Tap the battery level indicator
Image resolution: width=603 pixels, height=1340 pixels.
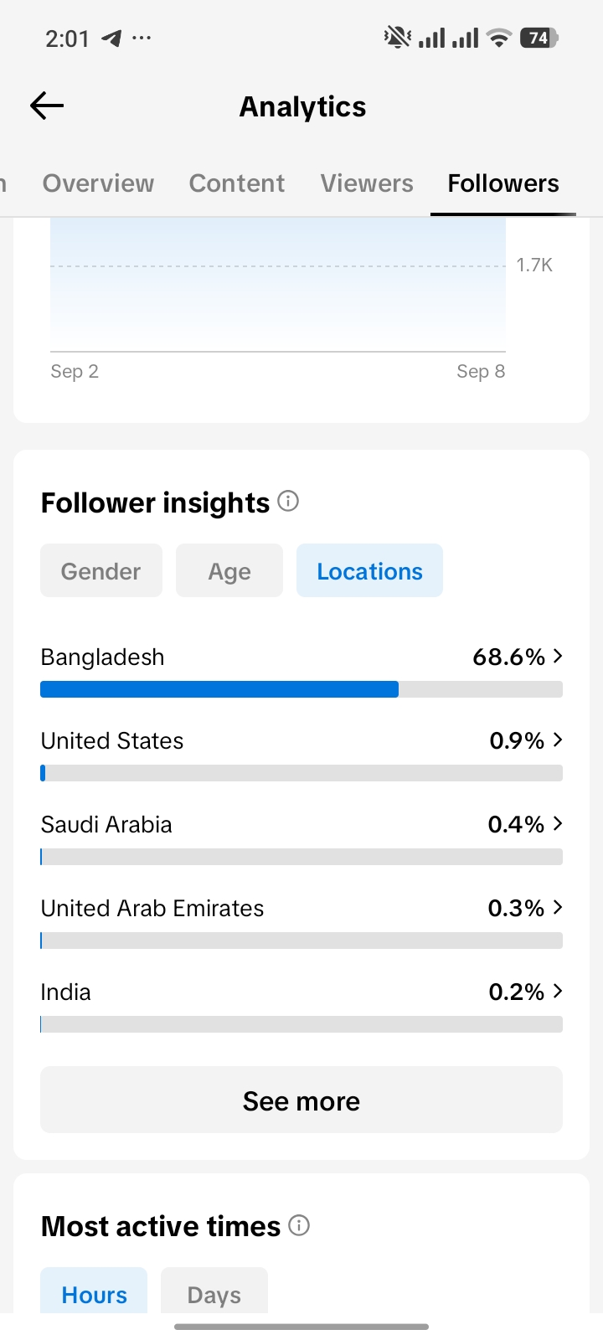click(x=539, y=38)
